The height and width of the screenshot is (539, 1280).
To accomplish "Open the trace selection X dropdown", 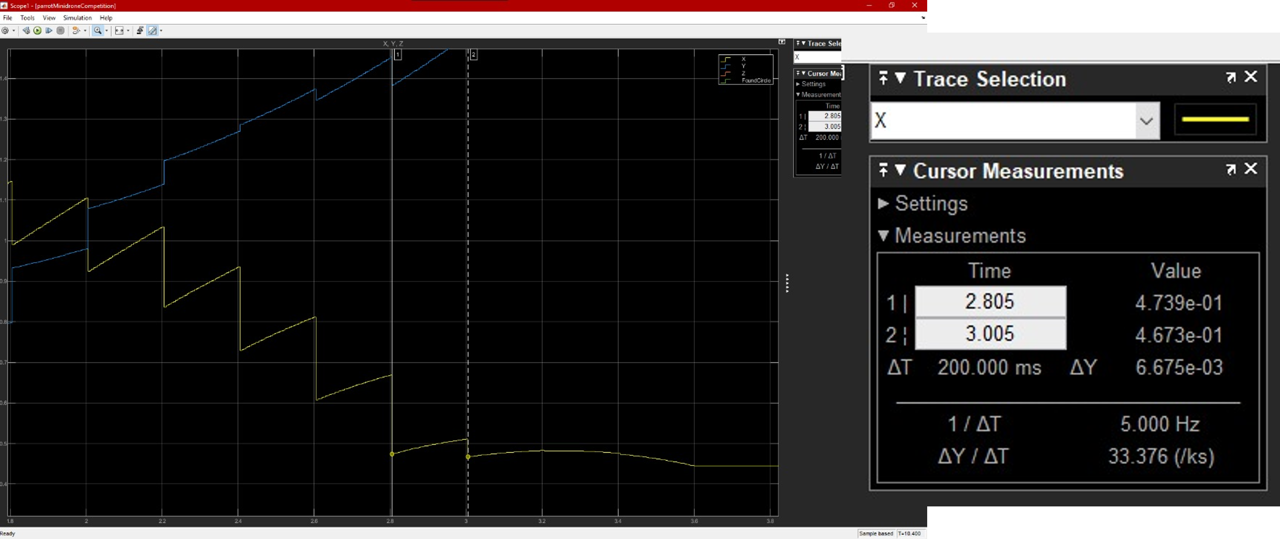I will (1147, 121).
